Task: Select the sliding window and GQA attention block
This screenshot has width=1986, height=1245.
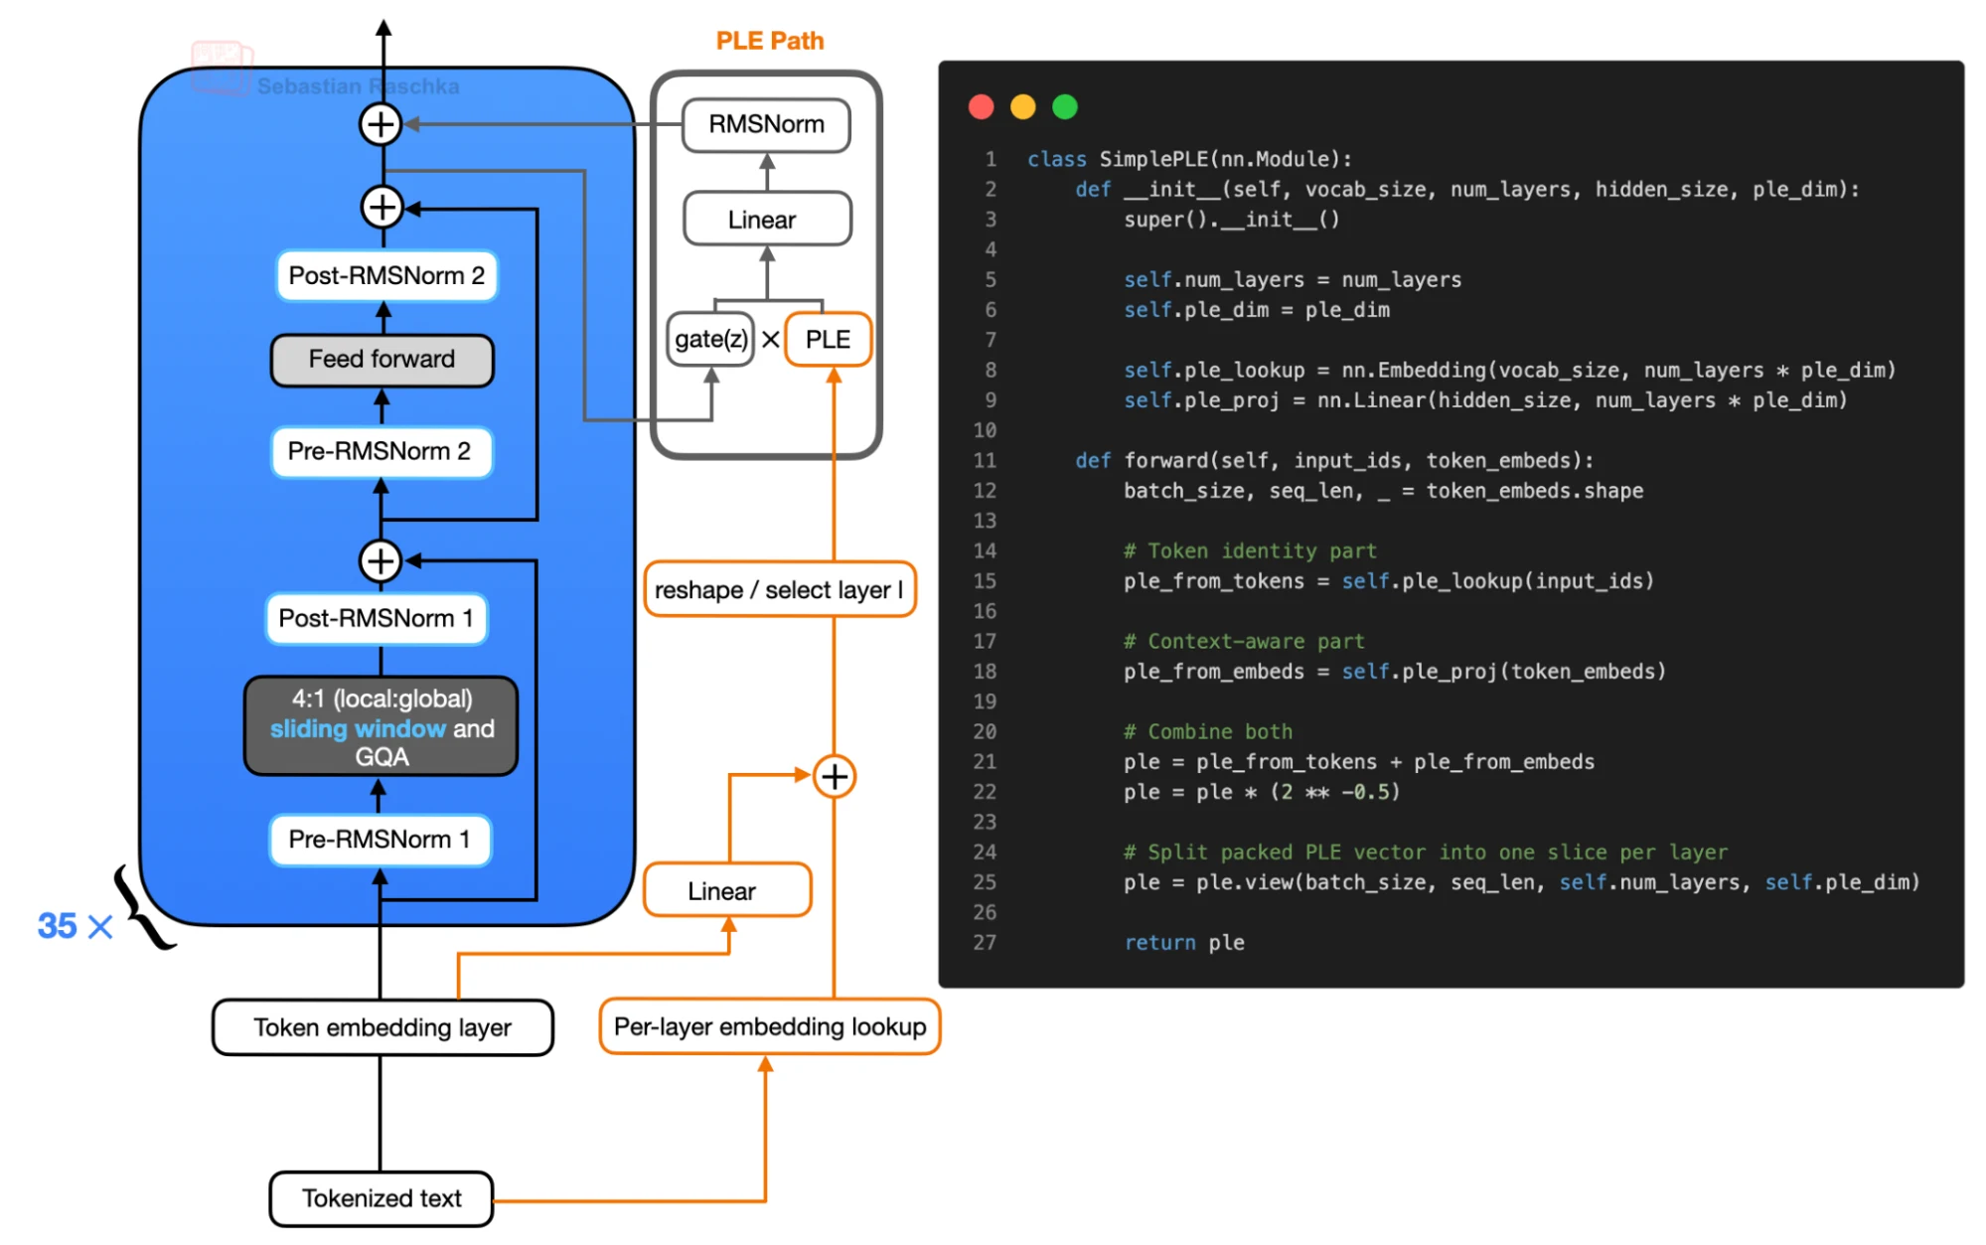Action: coord(382,726)
